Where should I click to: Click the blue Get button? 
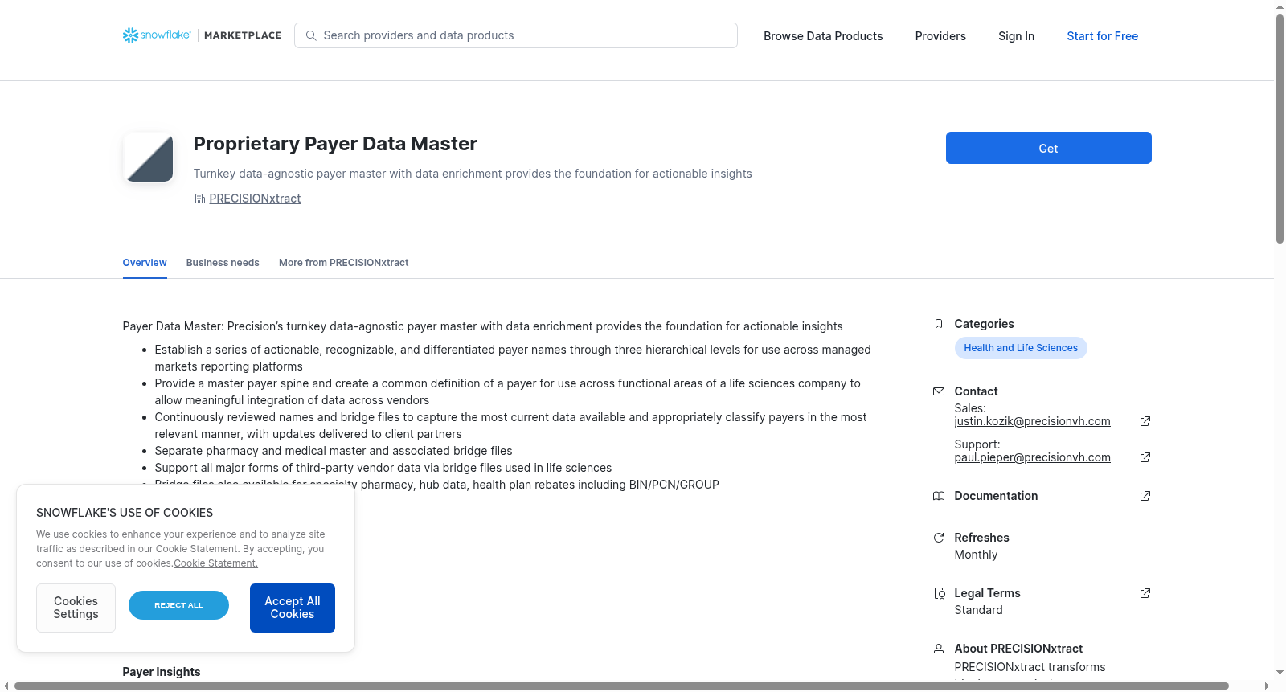click(x=1048, y=148)
